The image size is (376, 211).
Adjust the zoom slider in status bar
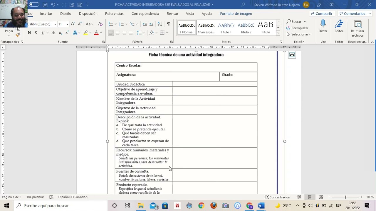point(345,197)
